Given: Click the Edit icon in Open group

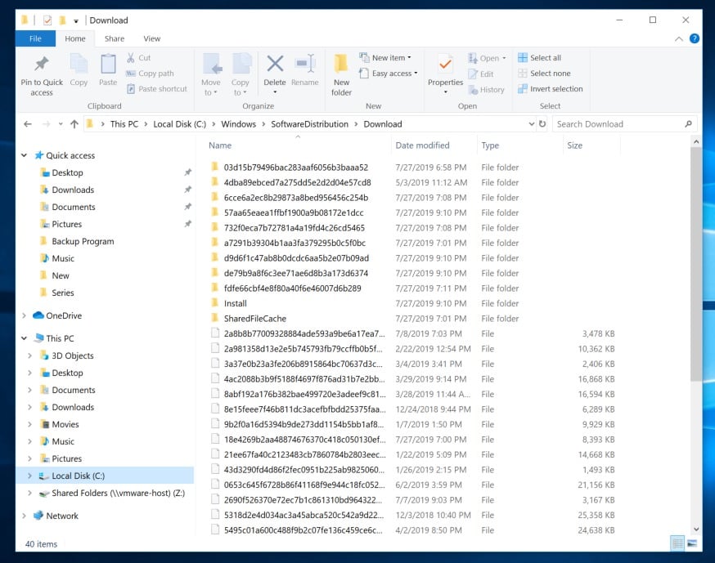Looking at the screenshot, I should click(473, 74).
